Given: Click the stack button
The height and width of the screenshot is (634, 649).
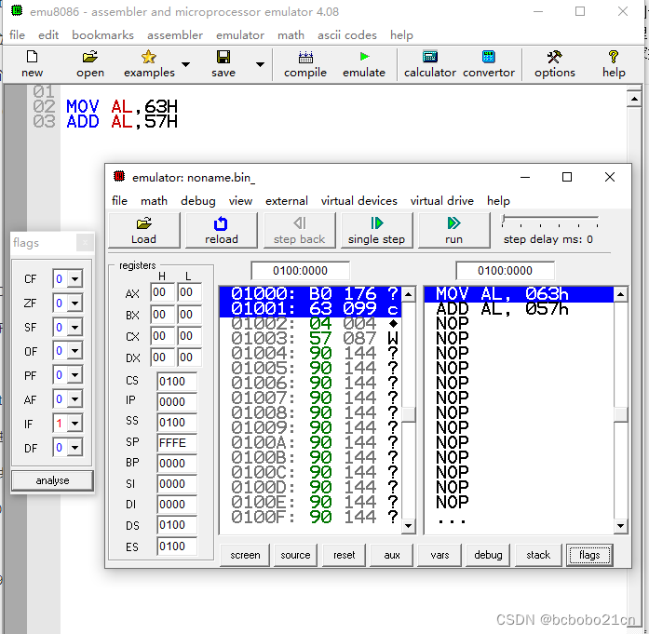Looking at the screenshot, I should [538, 555].
